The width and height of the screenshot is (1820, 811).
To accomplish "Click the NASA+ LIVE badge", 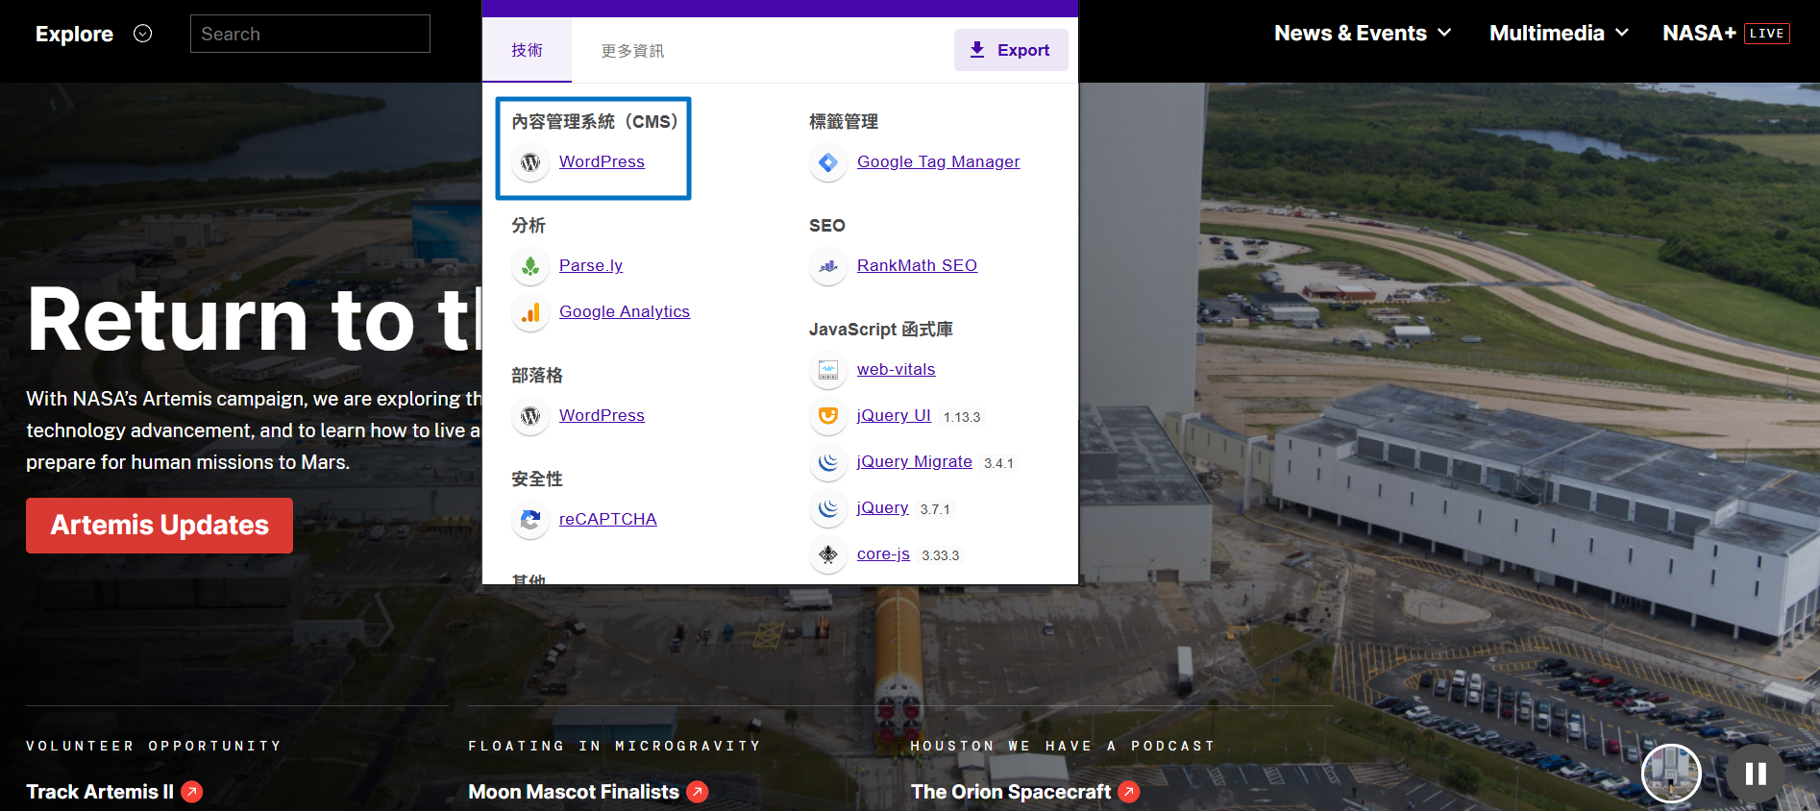I will tap(1767, 34).
